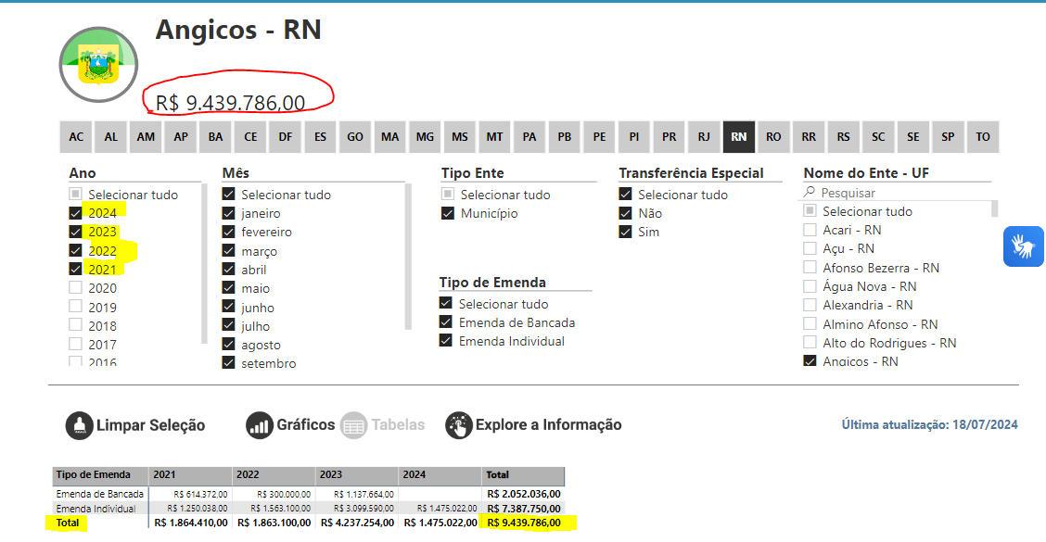1046x542 pixels.
Task: Select the RS state button
Action: (843, 137)
